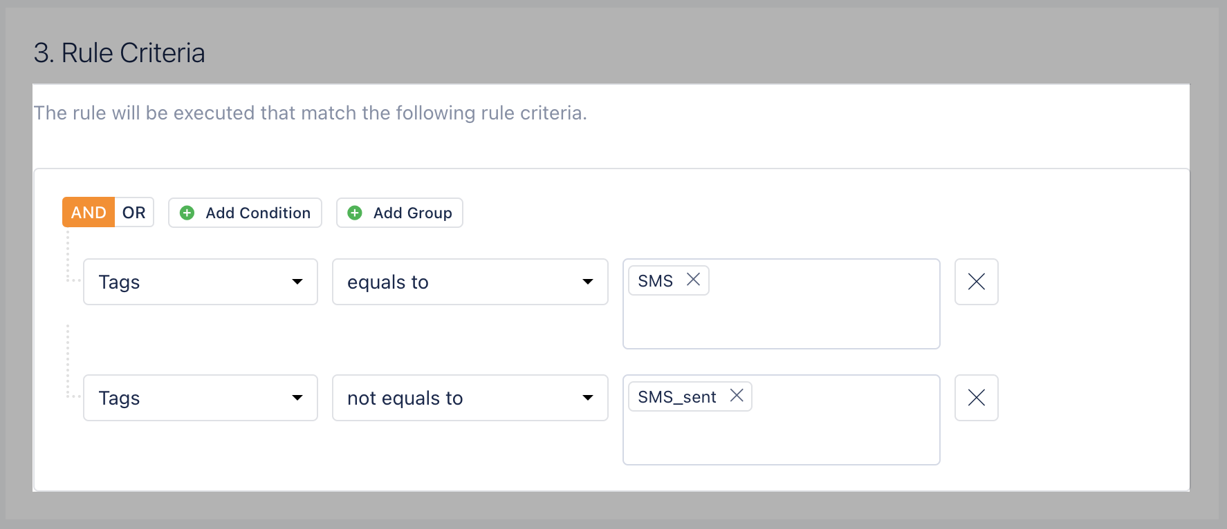Delete the first condition row with SMS

click(x=976, y=282)
